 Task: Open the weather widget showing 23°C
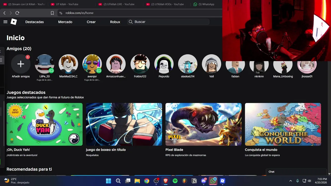17,181
